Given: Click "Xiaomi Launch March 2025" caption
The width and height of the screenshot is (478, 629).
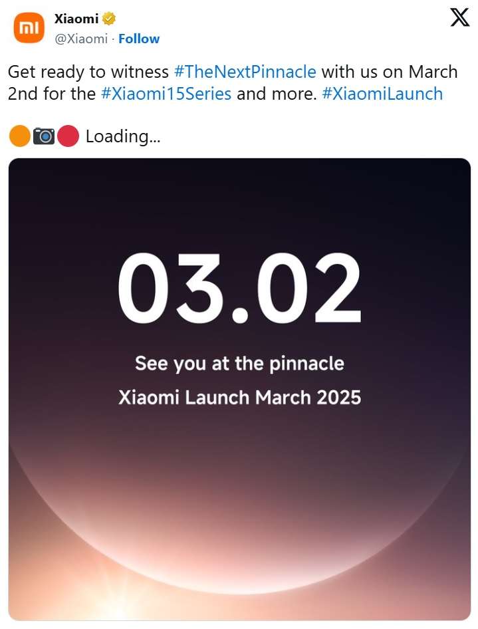Looking at the screenshot, I should tap(239, 398).
